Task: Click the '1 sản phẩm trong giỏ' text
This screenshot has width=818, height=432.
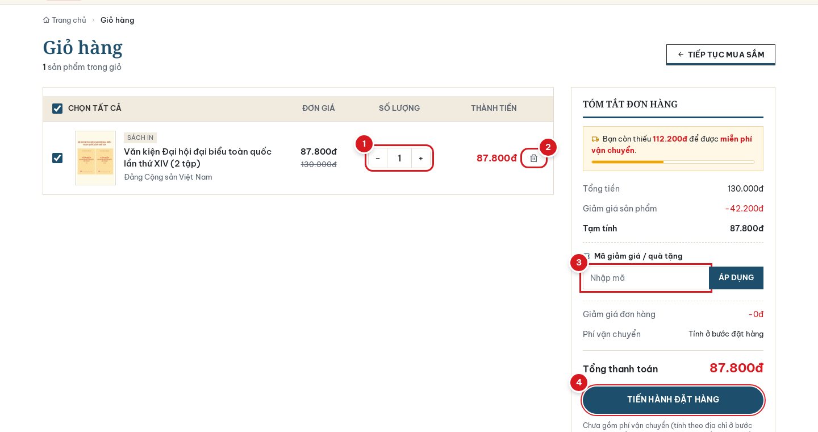Action: coord(82,67)
